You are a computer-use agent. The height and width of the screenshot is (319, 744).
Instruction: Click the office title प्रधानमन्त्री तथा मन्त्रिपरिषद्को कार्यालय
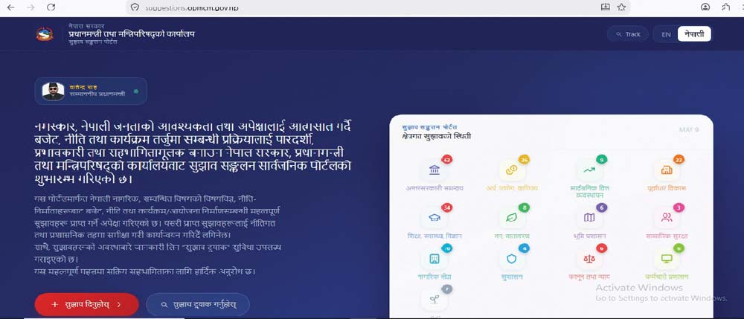[132, 34]
